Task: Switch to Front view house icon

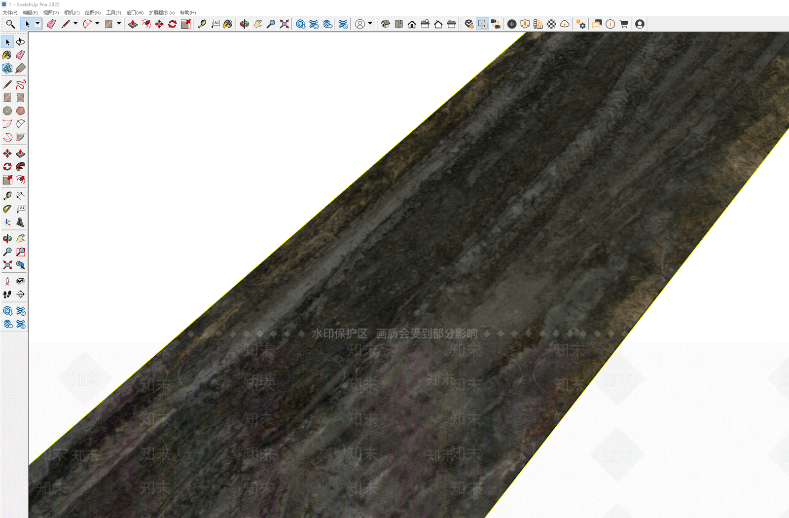Action: click(412, 24)
